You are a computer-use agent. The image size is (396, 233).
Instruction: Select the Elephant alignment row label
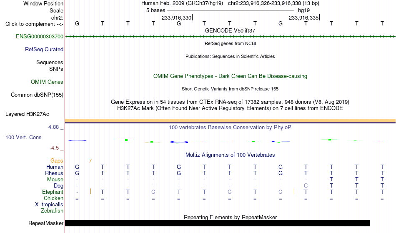pyautogui.click(x=53, y=192)
